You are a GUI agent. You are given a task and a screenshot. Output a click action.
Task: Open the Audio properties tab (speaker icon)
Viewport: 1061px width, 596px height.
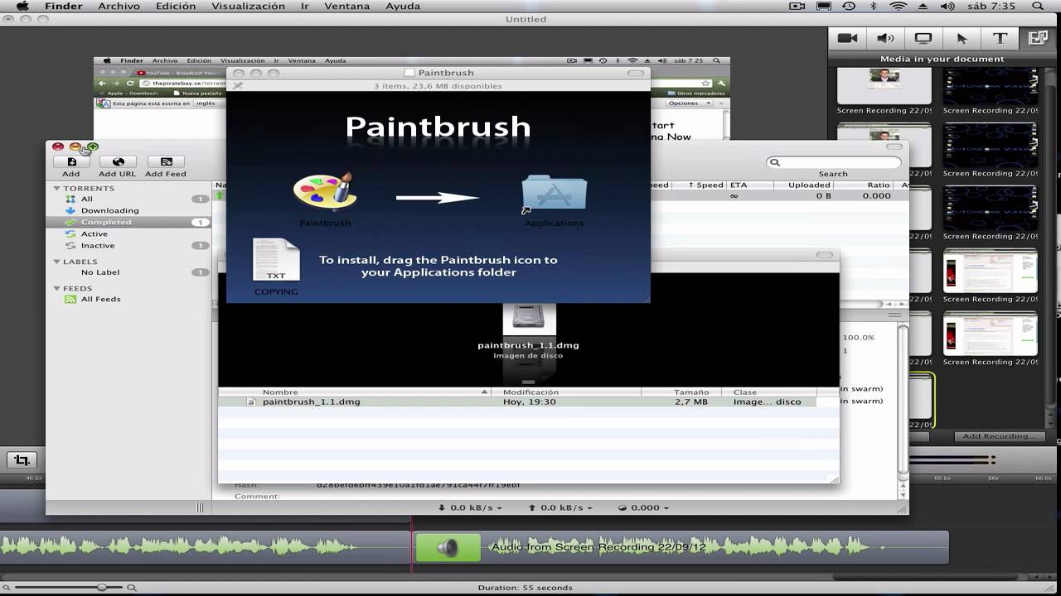click(885, 38)
